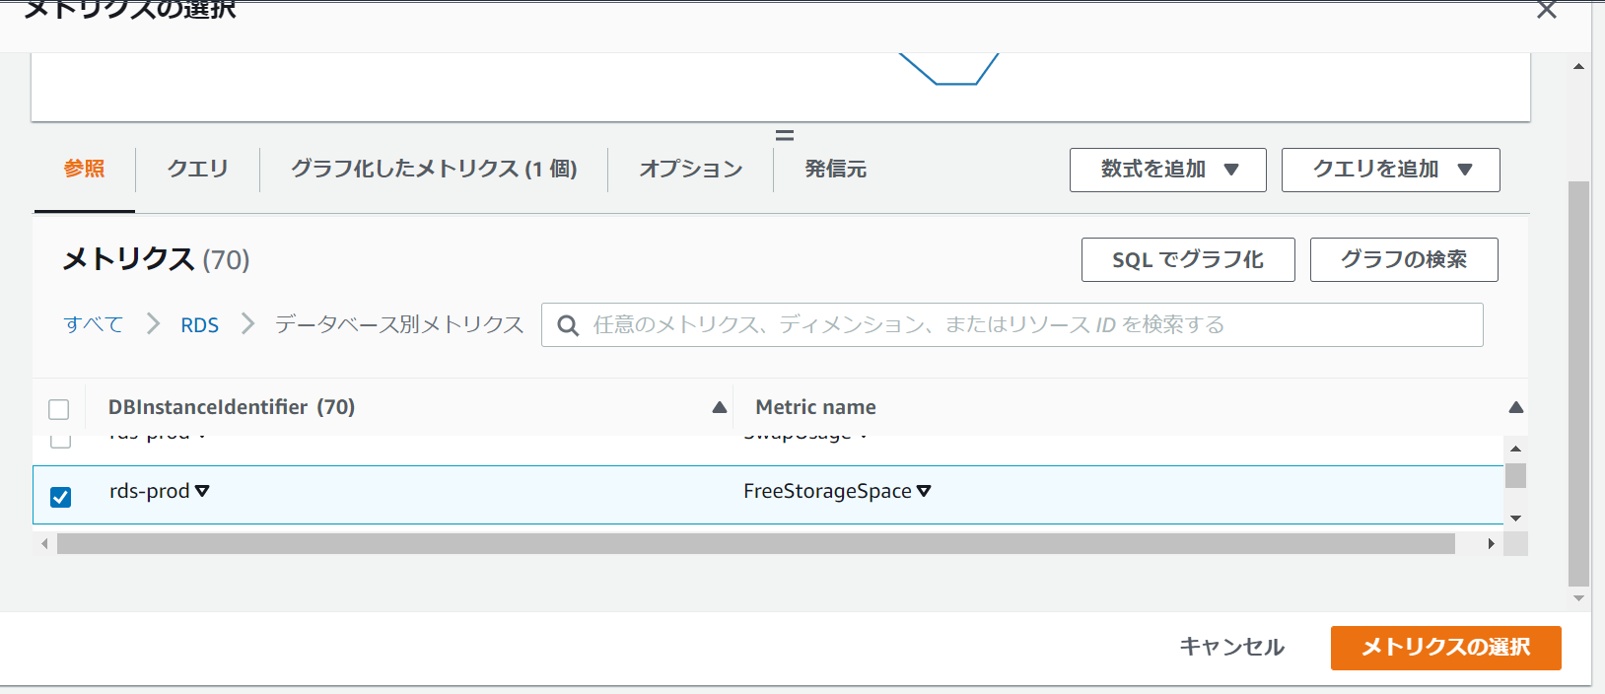The image size is (1605, 694).
Task: Click the graph panel resize handle
Action: tap(785, 135)
